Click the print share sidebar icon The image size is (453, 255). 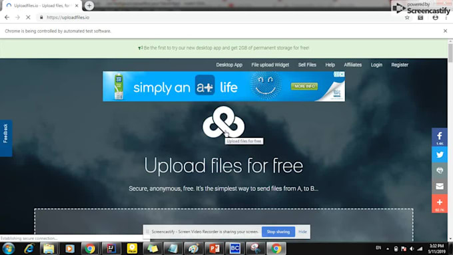click(x=440, y=170)
